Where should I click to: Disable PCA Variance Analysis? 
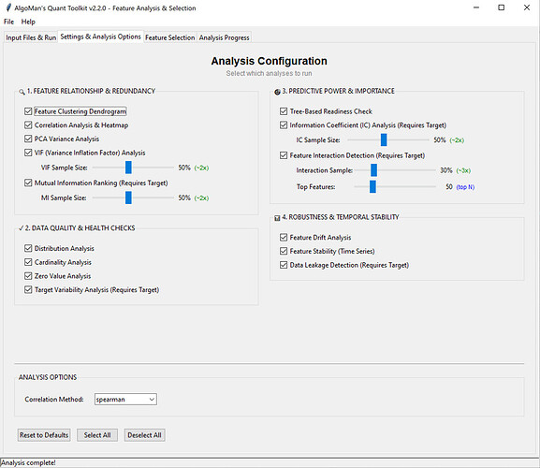coord(28,139)
